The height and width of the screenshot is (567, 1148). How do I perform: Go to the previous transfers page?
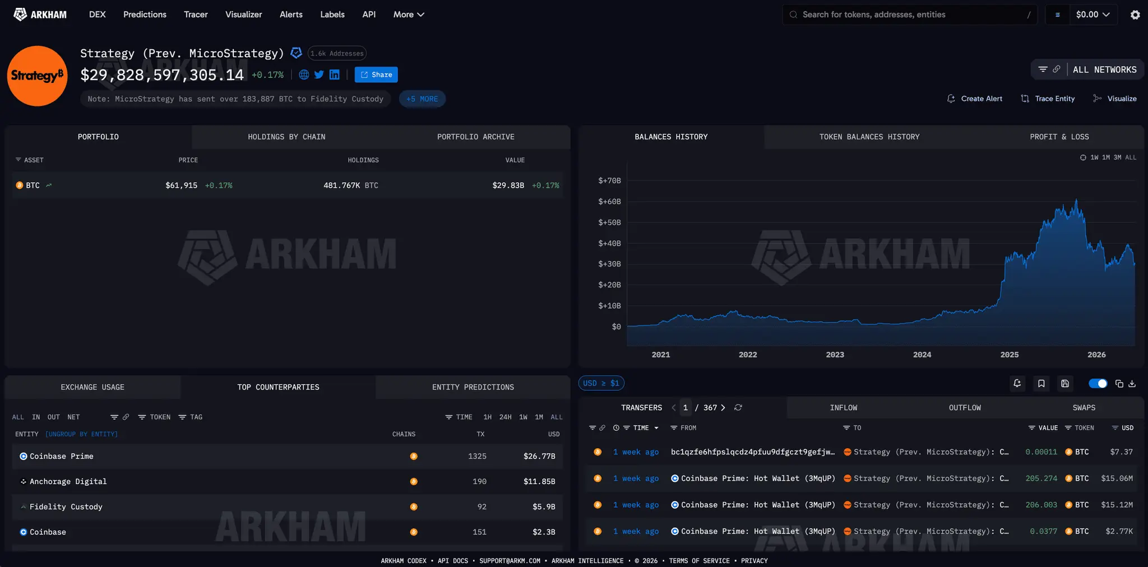coord(674,408)
